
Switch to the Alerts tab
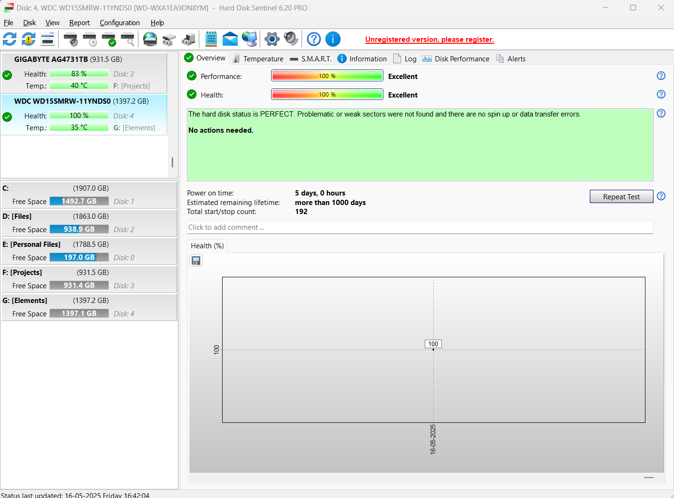pos(511,59)
